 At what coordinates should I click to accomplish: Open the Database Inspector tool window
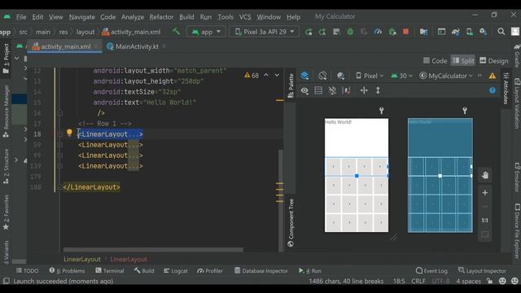(261, 271)
